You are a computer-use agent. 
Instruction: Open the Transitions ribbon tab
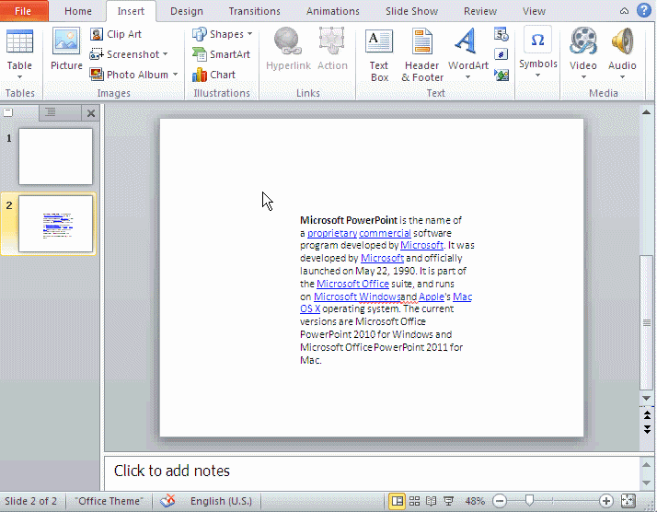[254, 11]
